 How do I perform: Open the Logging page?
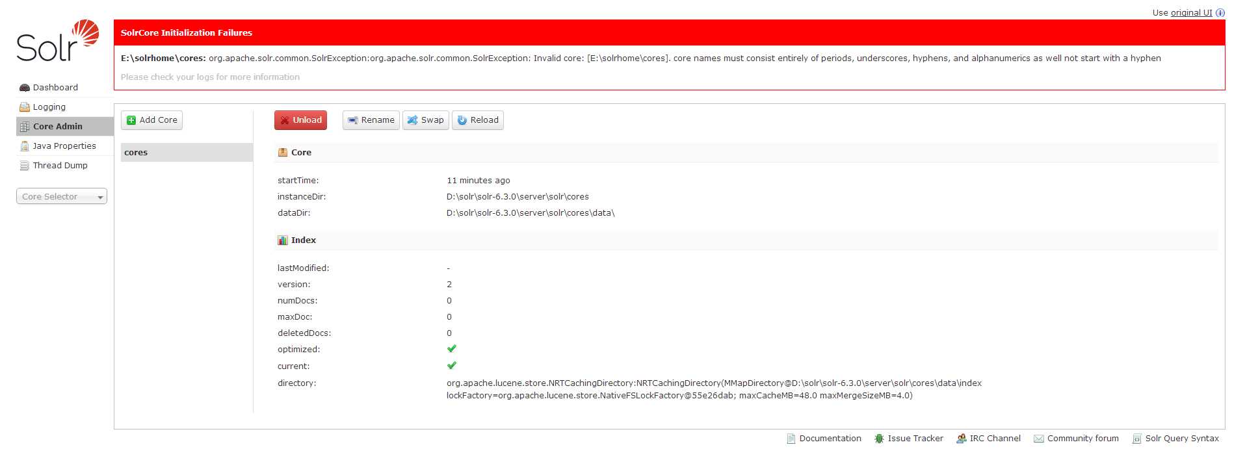tap(49, 107)
